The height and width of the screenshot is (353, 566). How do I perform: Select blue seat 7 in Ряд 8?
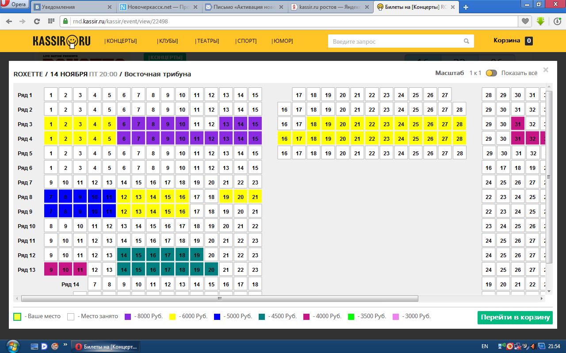coord(51,197)
